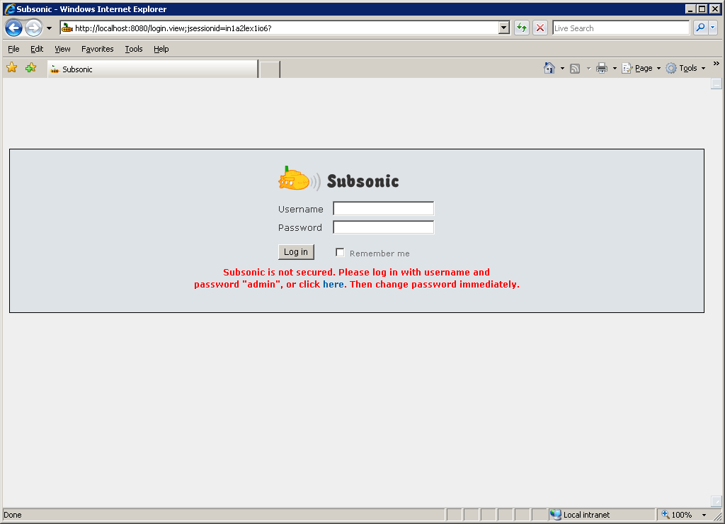Click the green Refresh icon
This screenshot has height=524, width=725.
[x=522, y=28]
